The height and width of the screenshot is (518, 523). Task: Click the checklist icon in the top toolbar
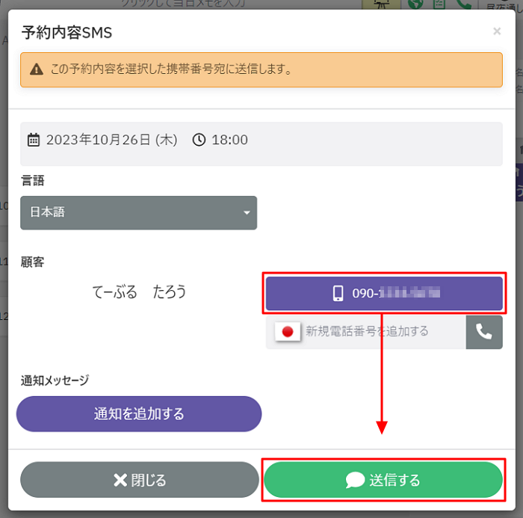point(439,4)
